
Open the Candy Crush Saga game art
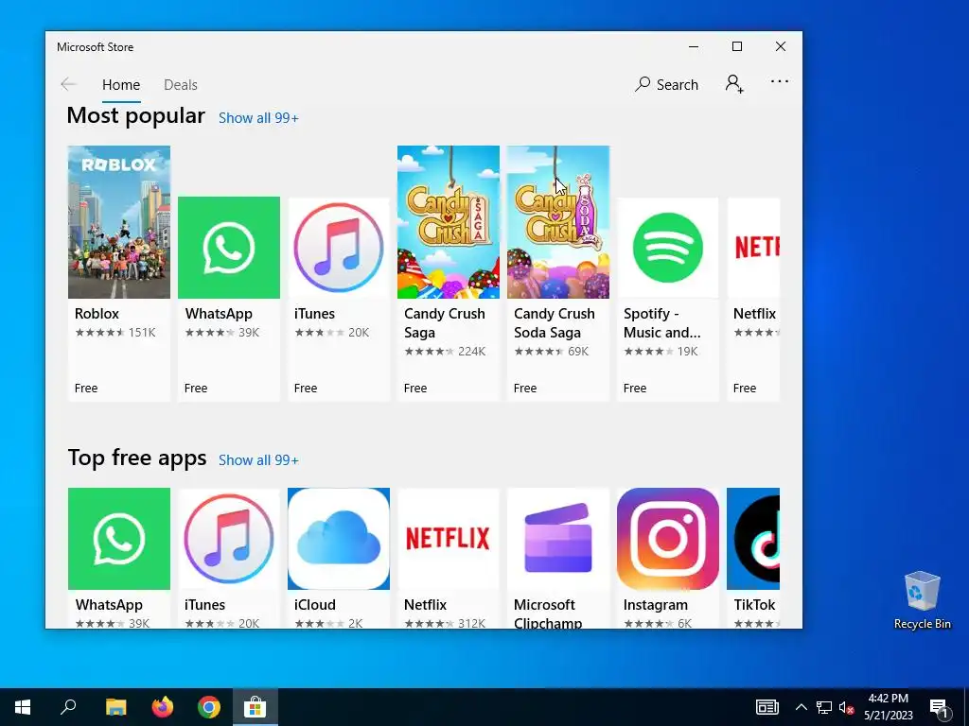click(448, 222)
